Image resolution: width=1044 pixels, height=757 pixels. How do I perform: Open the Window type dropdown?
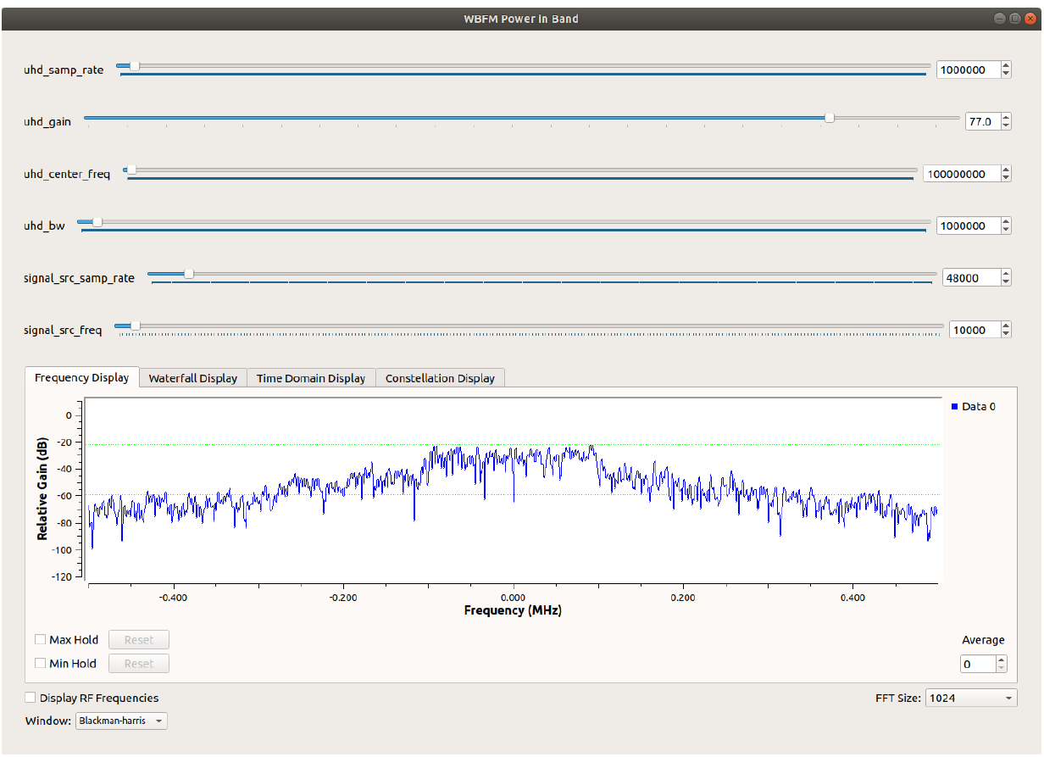[122, 721]
